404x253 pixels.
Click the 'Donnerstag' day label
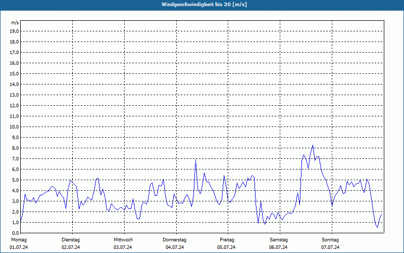(174, 240)
